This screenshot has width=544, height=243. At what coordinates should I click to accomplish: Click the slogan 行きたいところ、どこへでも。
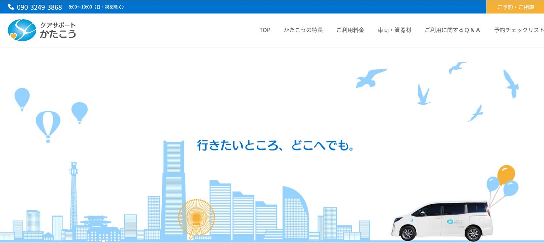click(275, 145)
